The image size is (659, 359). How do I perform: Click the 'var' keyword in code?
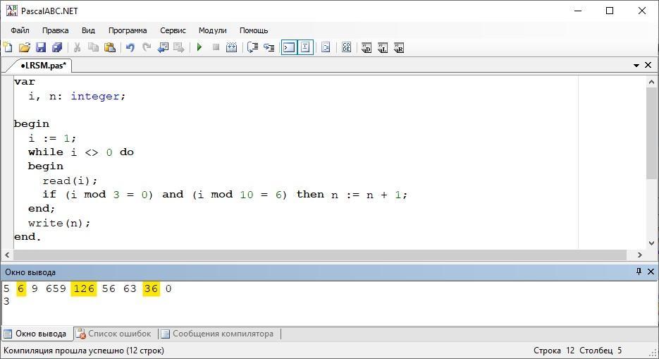(25, 82)
